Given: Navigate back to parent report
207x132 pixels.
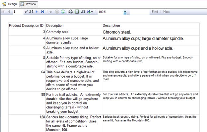Looking at the screenshot, I should tap(51, 12).
